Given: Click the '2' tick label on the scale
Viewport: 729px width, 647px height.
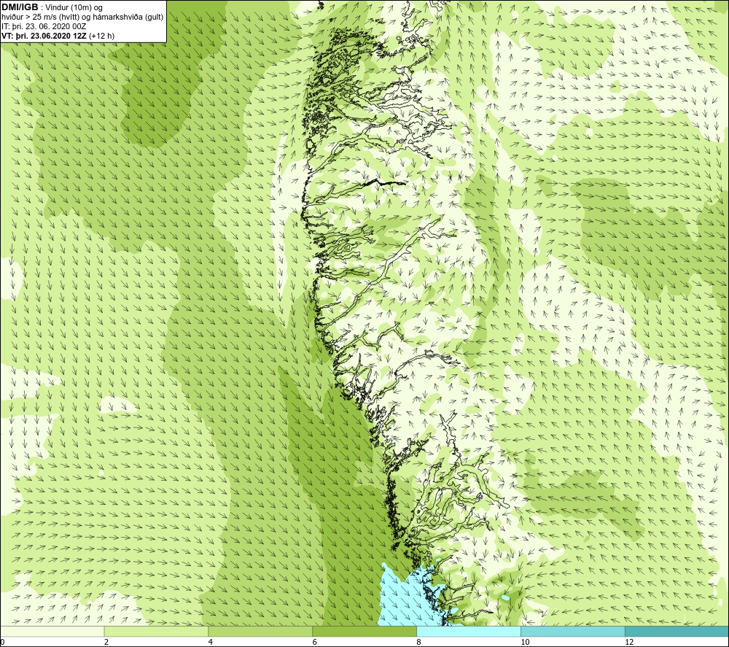Looking at the screenshot, I should 106,642.
